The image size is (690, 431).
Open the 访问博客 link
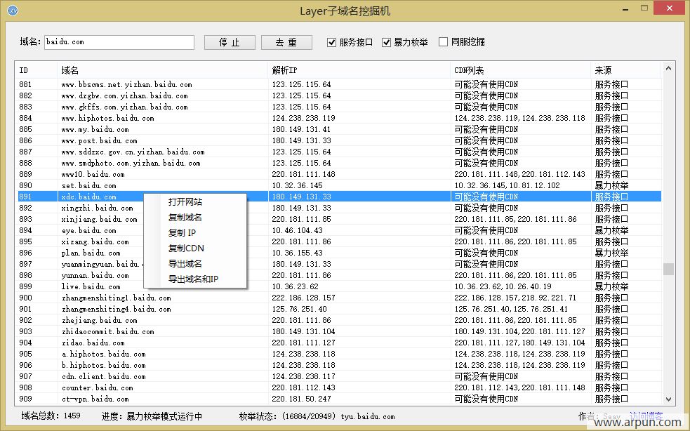click(646, 416)
